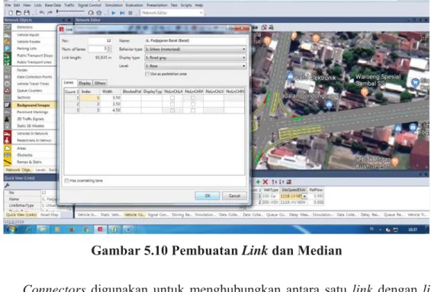Click the Vissim red taskbar icon
The height and width of the screenshot is (292, 431).
click(100, 230)
